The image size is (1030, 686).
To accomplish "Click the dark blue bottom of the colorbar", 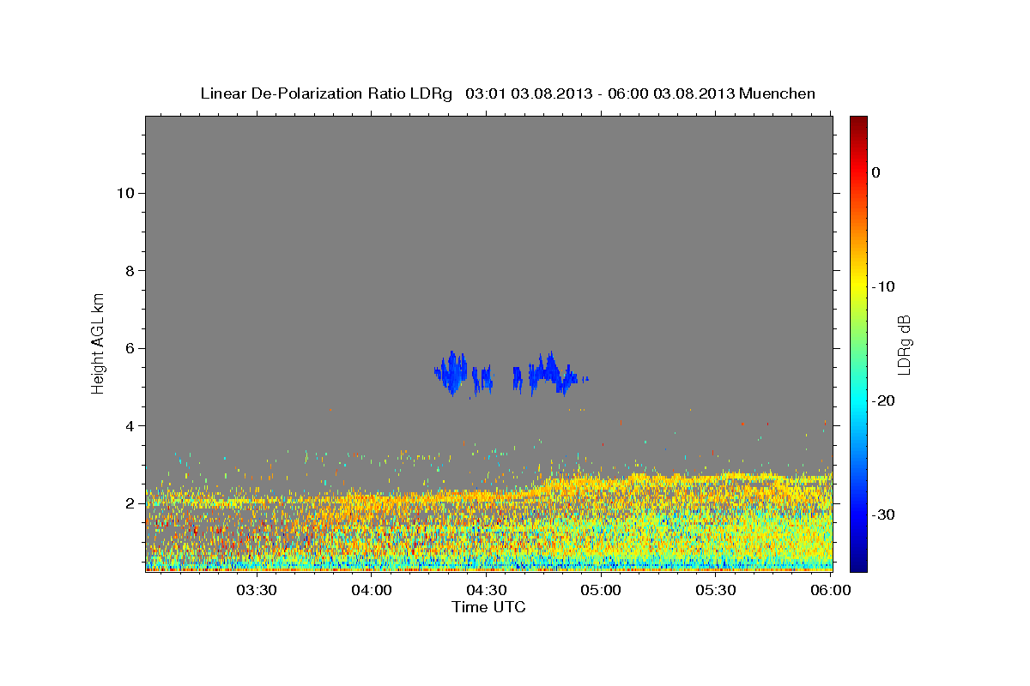I will (858, 562).
